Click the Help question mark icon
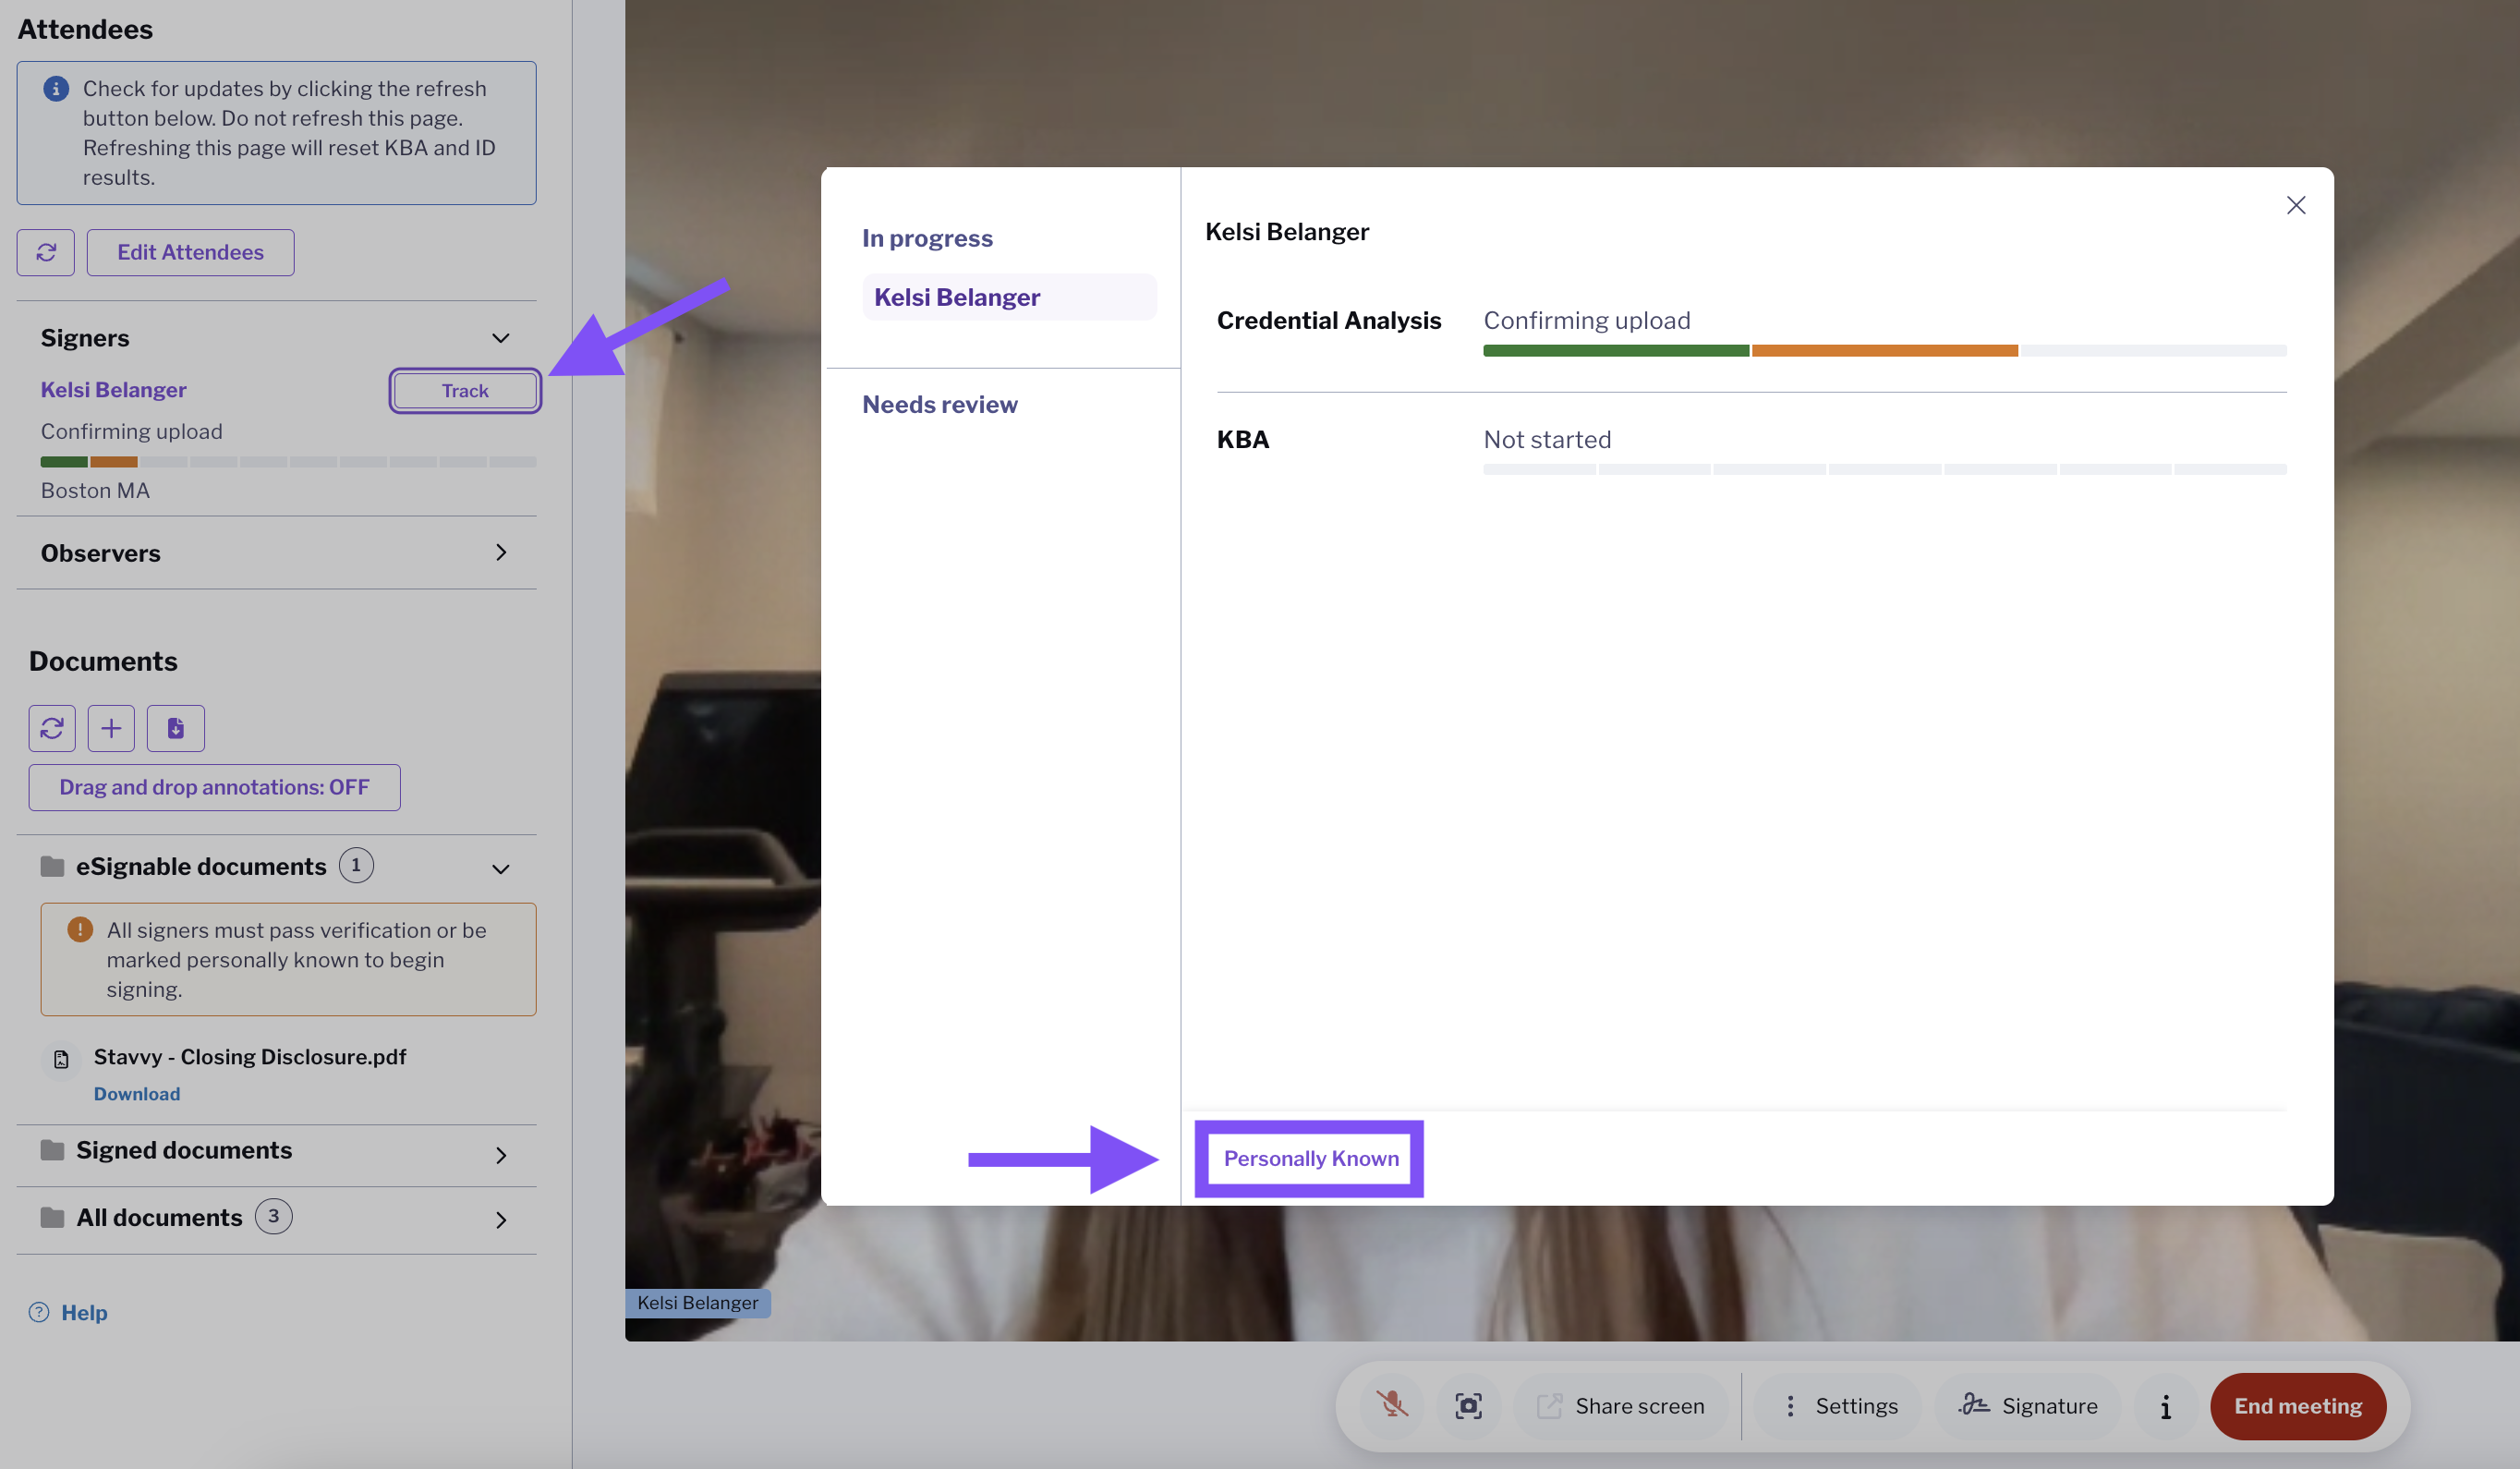The image size is (2520, 1469). 39,1313
